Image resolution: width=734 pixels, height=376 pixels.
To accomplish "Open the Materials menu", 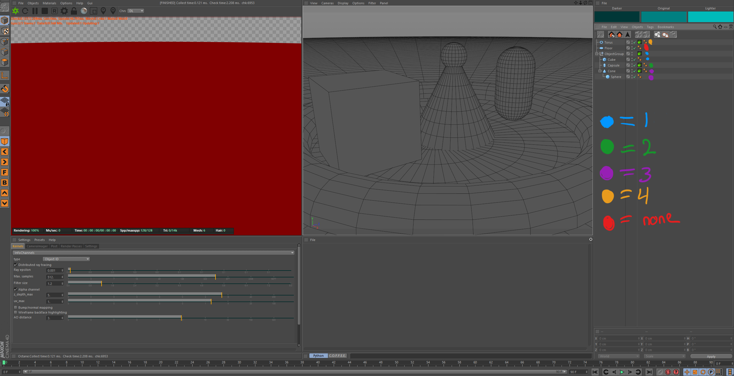I will point(49,3).
